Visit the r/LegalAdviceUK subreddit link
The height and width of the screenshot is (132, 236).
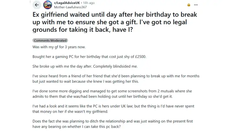click(67, 3)
